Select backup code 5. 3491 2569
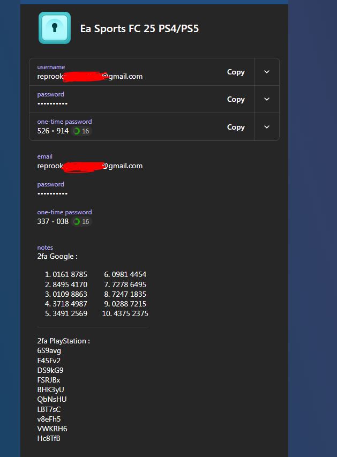Screen dimensions: 337x457 point(66,313)
